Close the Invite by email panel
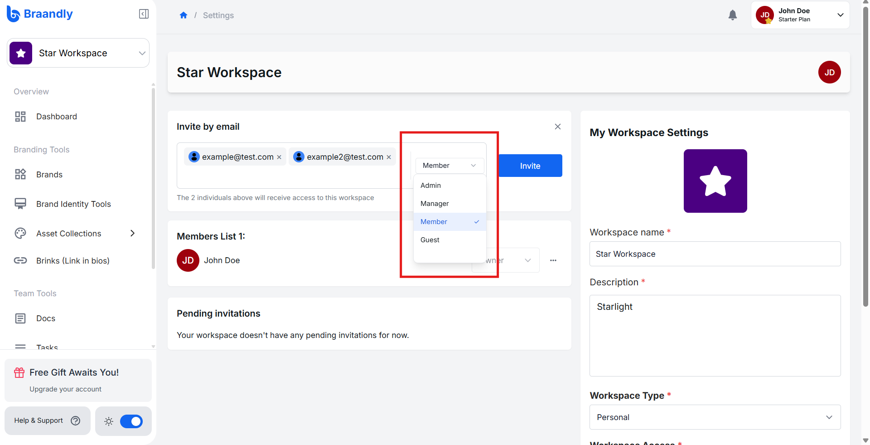Image resolution: width=870 pixels, height=445 pixels. [558, 127]
